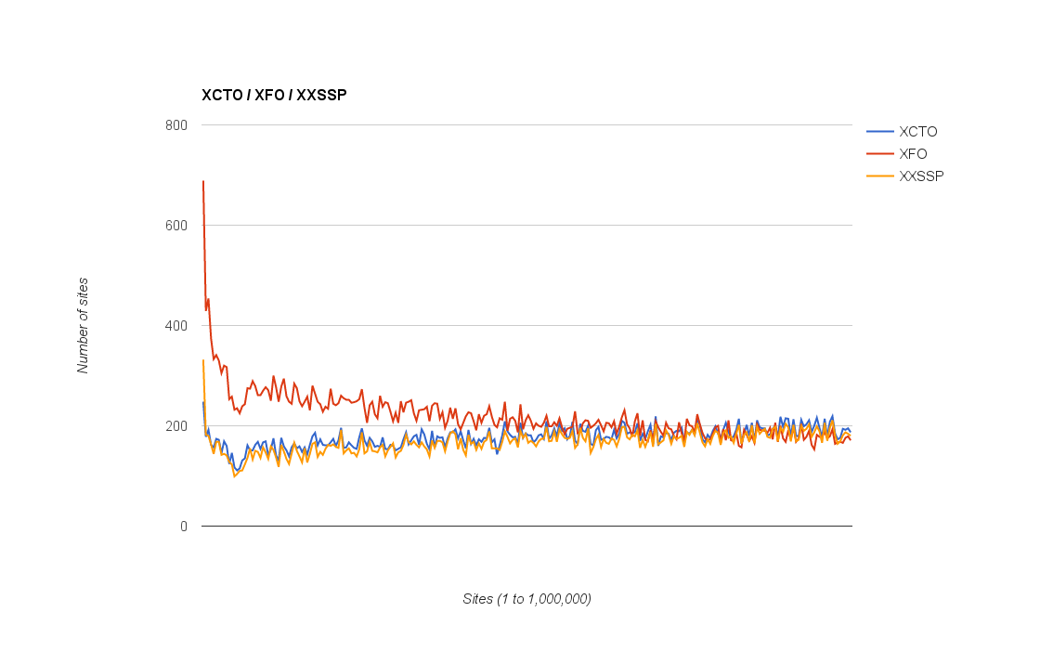Click the 600 horizontal gridline
This screenshot has height=651, width=1053.
coord(526,225)
